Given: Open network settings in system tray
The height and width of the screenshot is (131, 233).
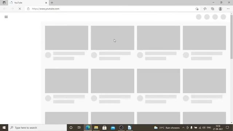Looking at the screenshot, I should pos(200,128).
